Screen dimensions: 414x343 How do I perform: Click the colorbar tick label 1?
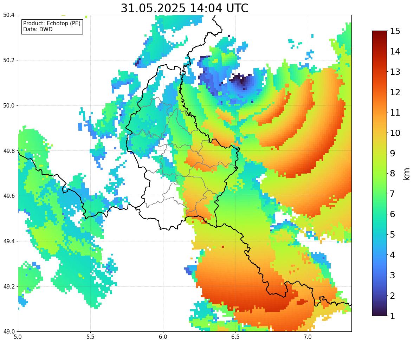click(392, 316)
